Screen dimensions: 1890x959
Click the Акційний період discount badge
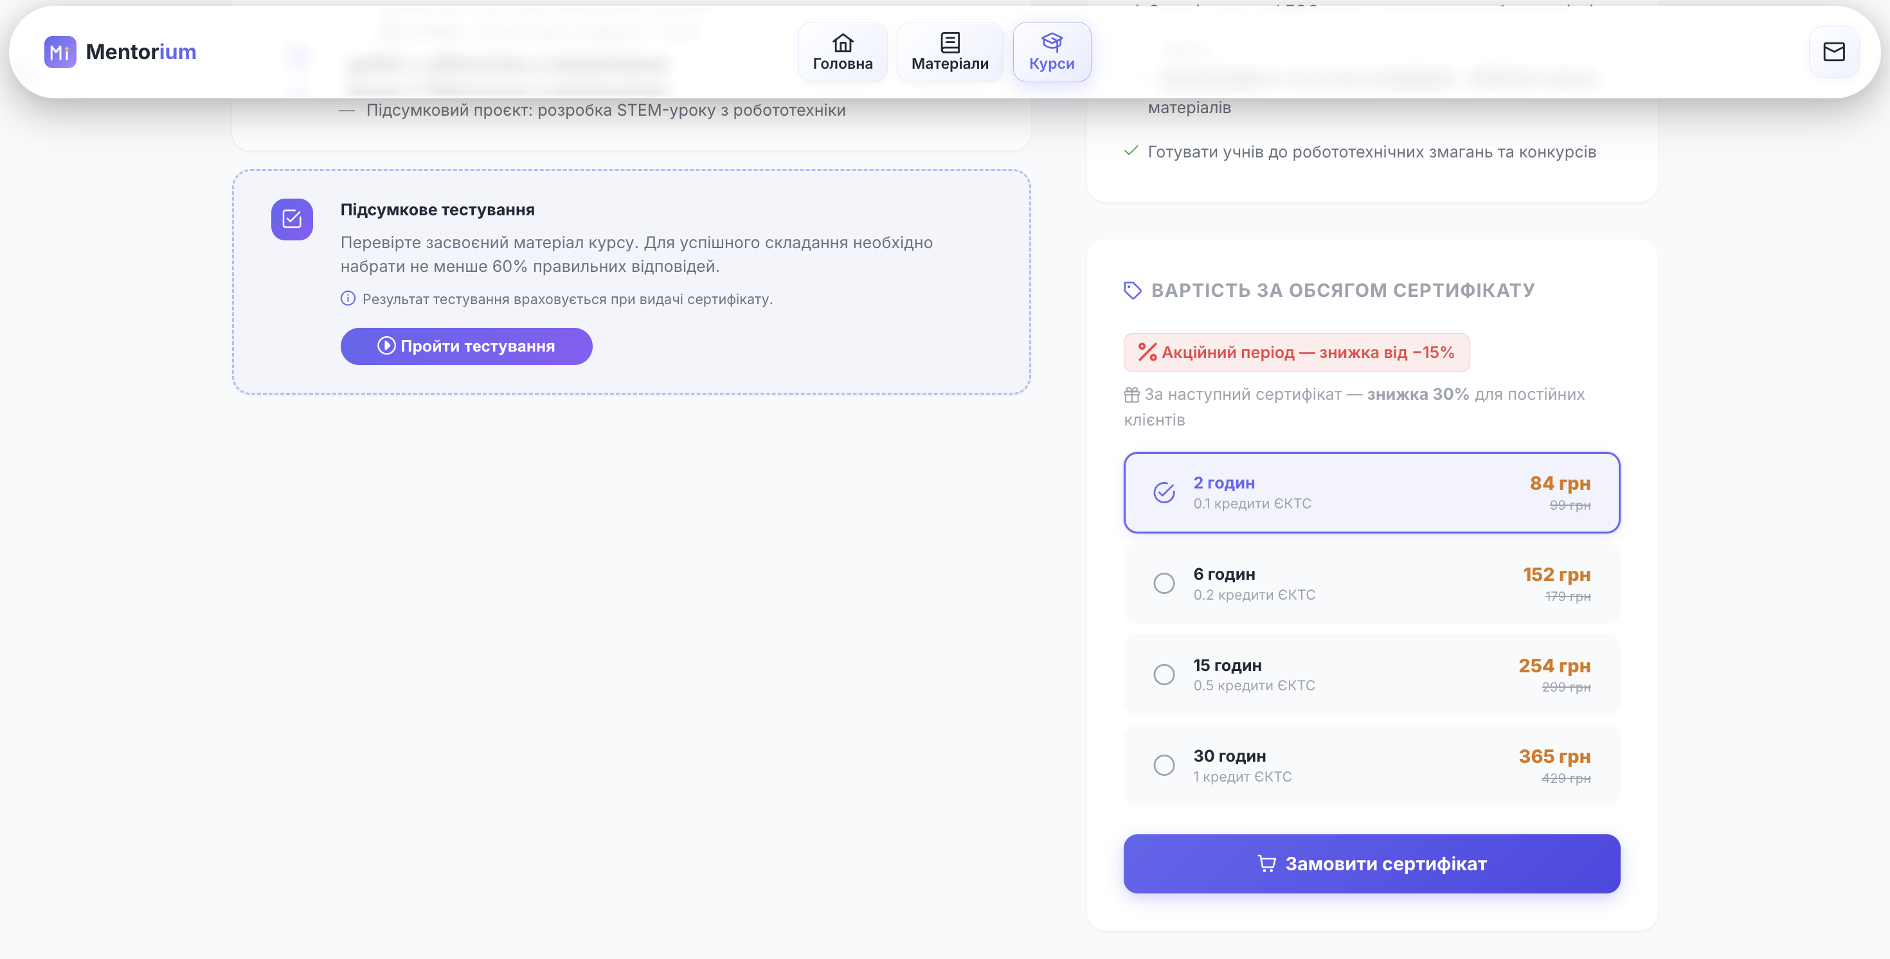tap(1296, 352)
